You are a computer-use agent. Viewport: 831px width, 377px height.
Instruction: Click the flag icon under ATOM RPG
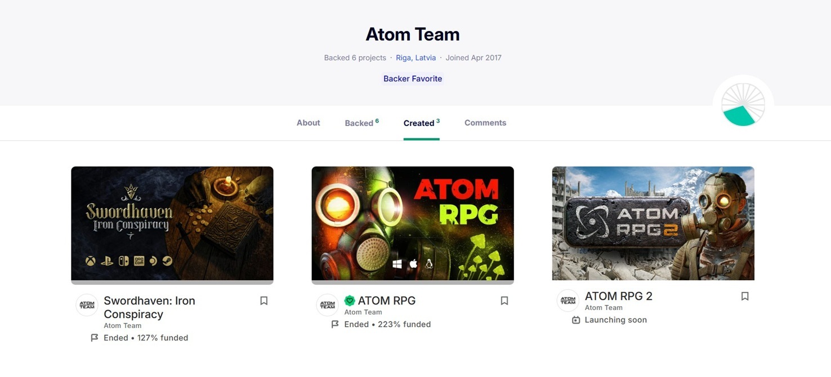click(x=335, y=324)
